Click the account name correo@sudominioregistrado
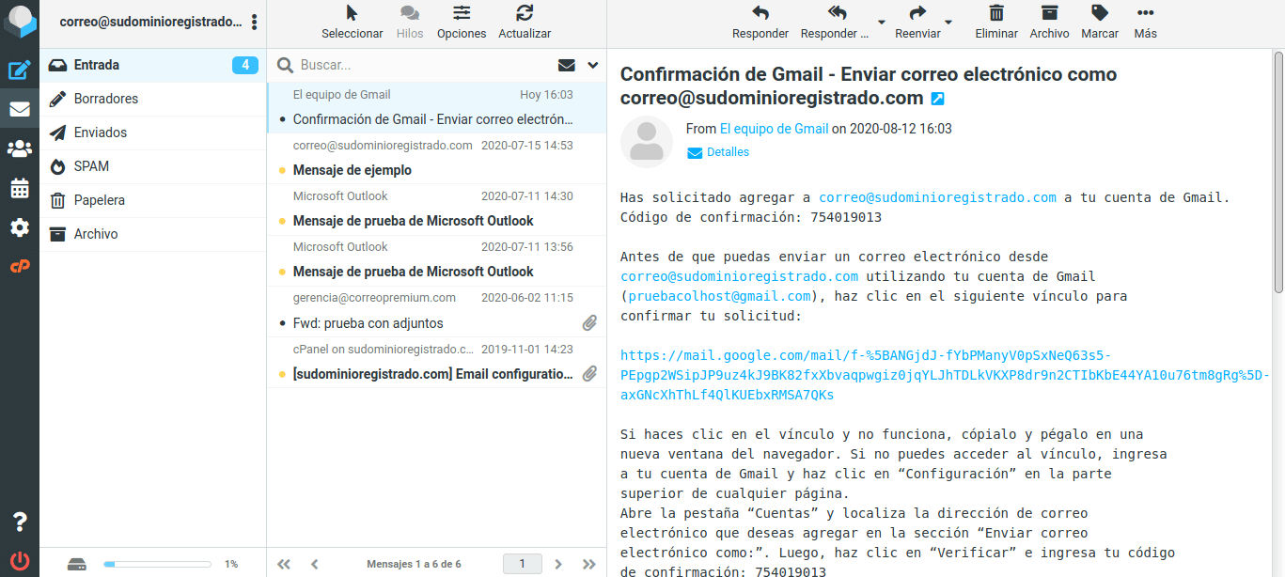This screenshot has height=577, width=1285. tap(149, 22)
